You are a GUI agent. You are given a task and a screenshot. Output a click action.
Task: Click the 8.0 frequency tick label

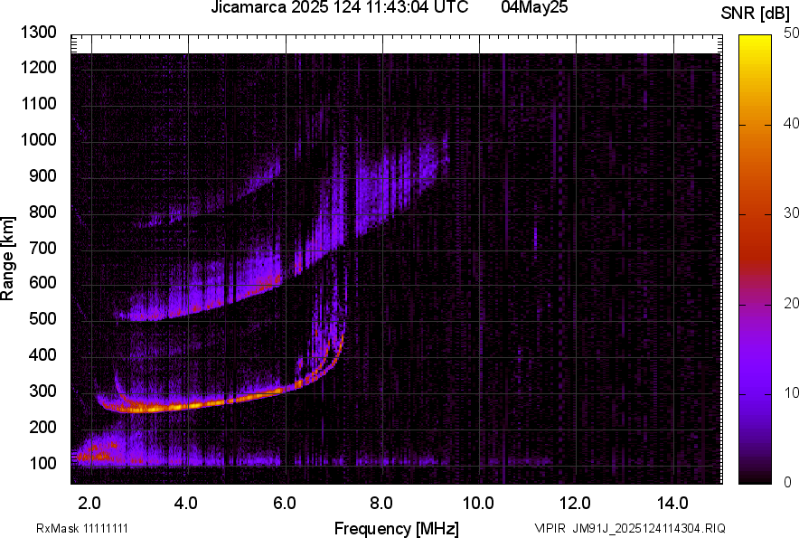tap(381, 504)
